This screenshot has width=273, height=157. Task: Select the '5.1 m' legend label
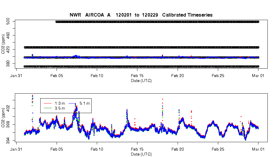click(85, 104)
